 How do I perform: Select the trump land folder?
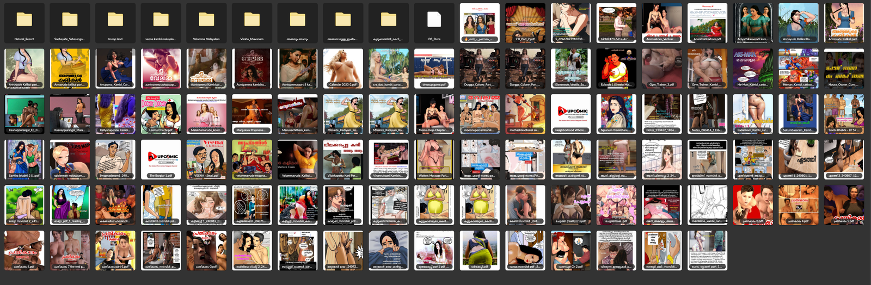[x=115, y=23]
